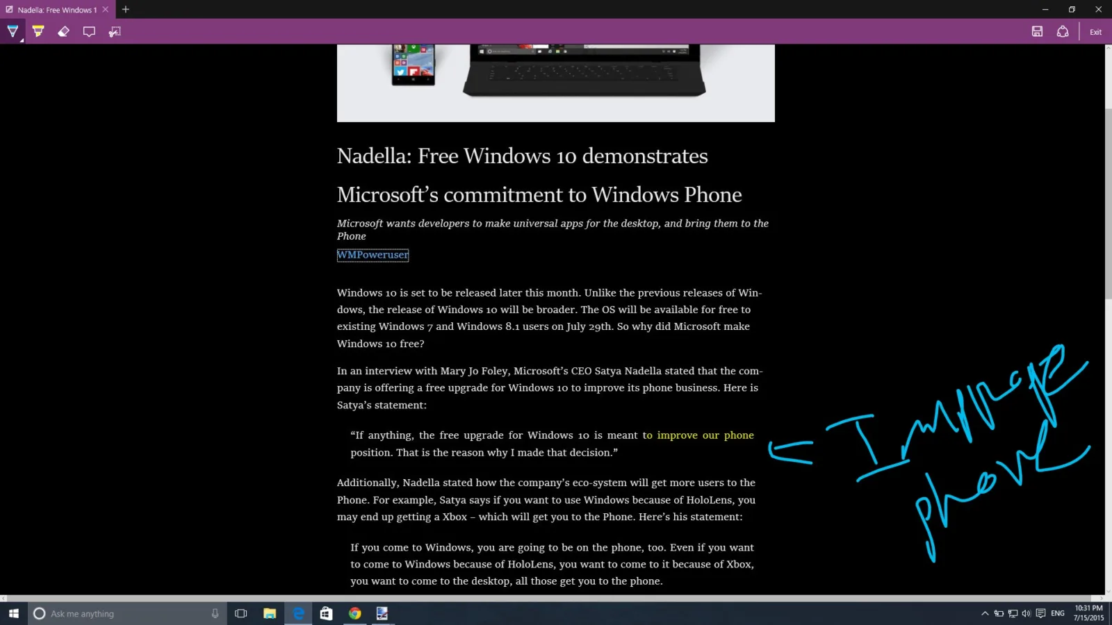Image resolution: width=1112 pixels, height=625 pixels.
Task: Click the Edge icon on the taskbar
Action: point(298,613)
